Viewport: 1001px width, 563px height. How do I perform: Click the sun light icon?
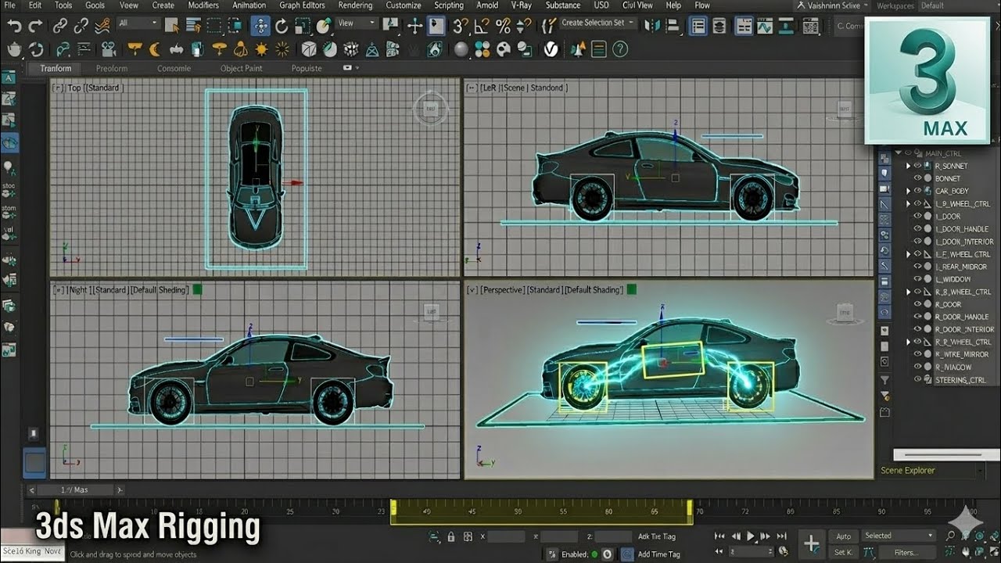261,49
